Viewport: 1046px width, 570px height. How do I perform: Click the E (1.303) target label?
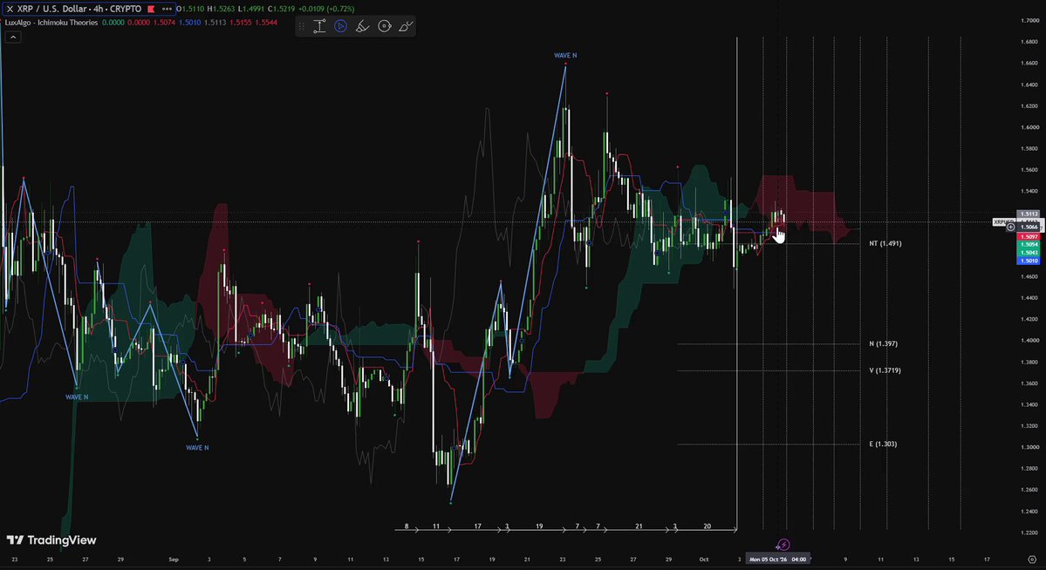[x=883, y=444]
